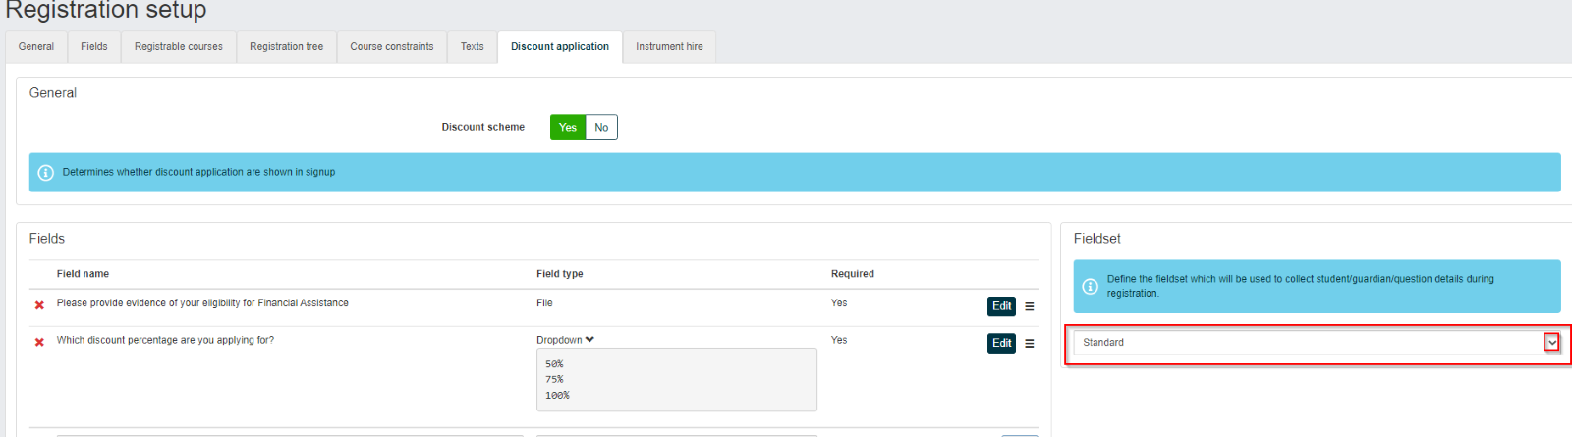
Task: Click the dropdown options box listing 50%, 75%, 100%
Action: 677,380
